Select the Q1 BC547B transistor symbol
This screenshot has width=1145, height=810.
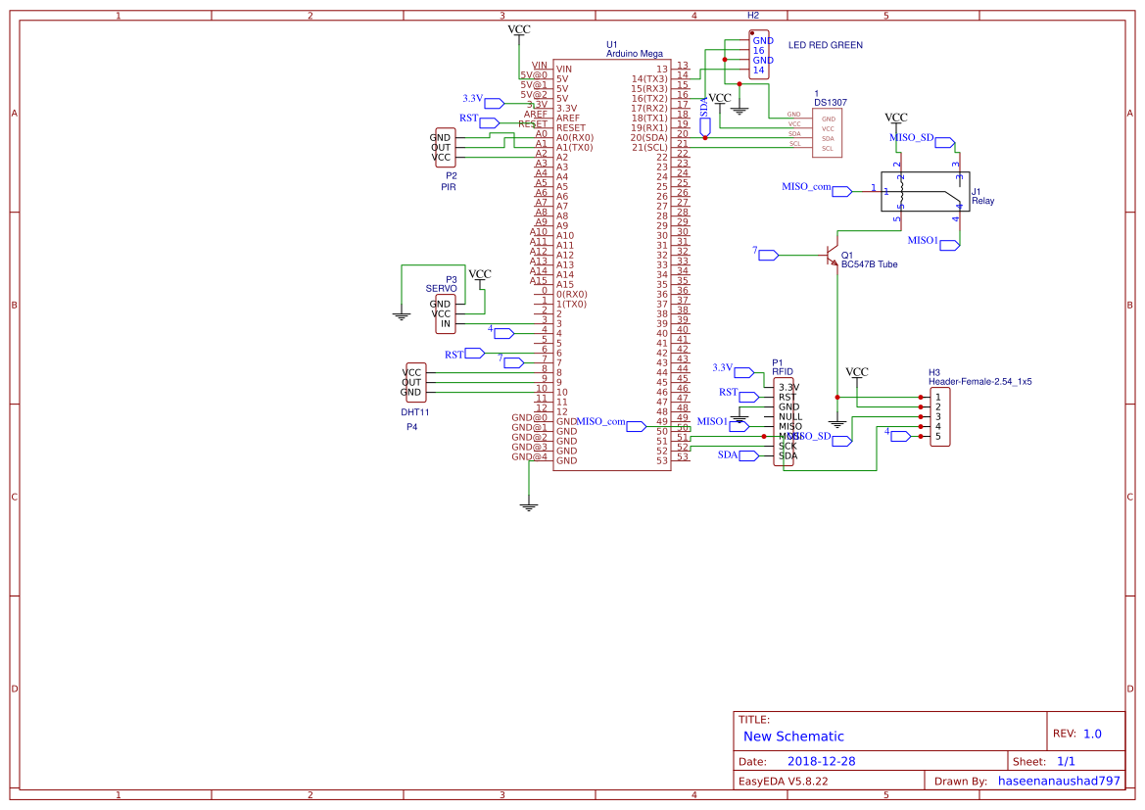[834, 255]
